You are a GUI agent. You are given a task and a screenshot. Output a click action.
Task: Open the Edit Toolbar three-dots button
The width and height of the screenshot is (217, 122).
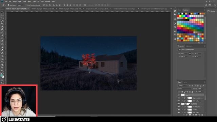point(2,70)
